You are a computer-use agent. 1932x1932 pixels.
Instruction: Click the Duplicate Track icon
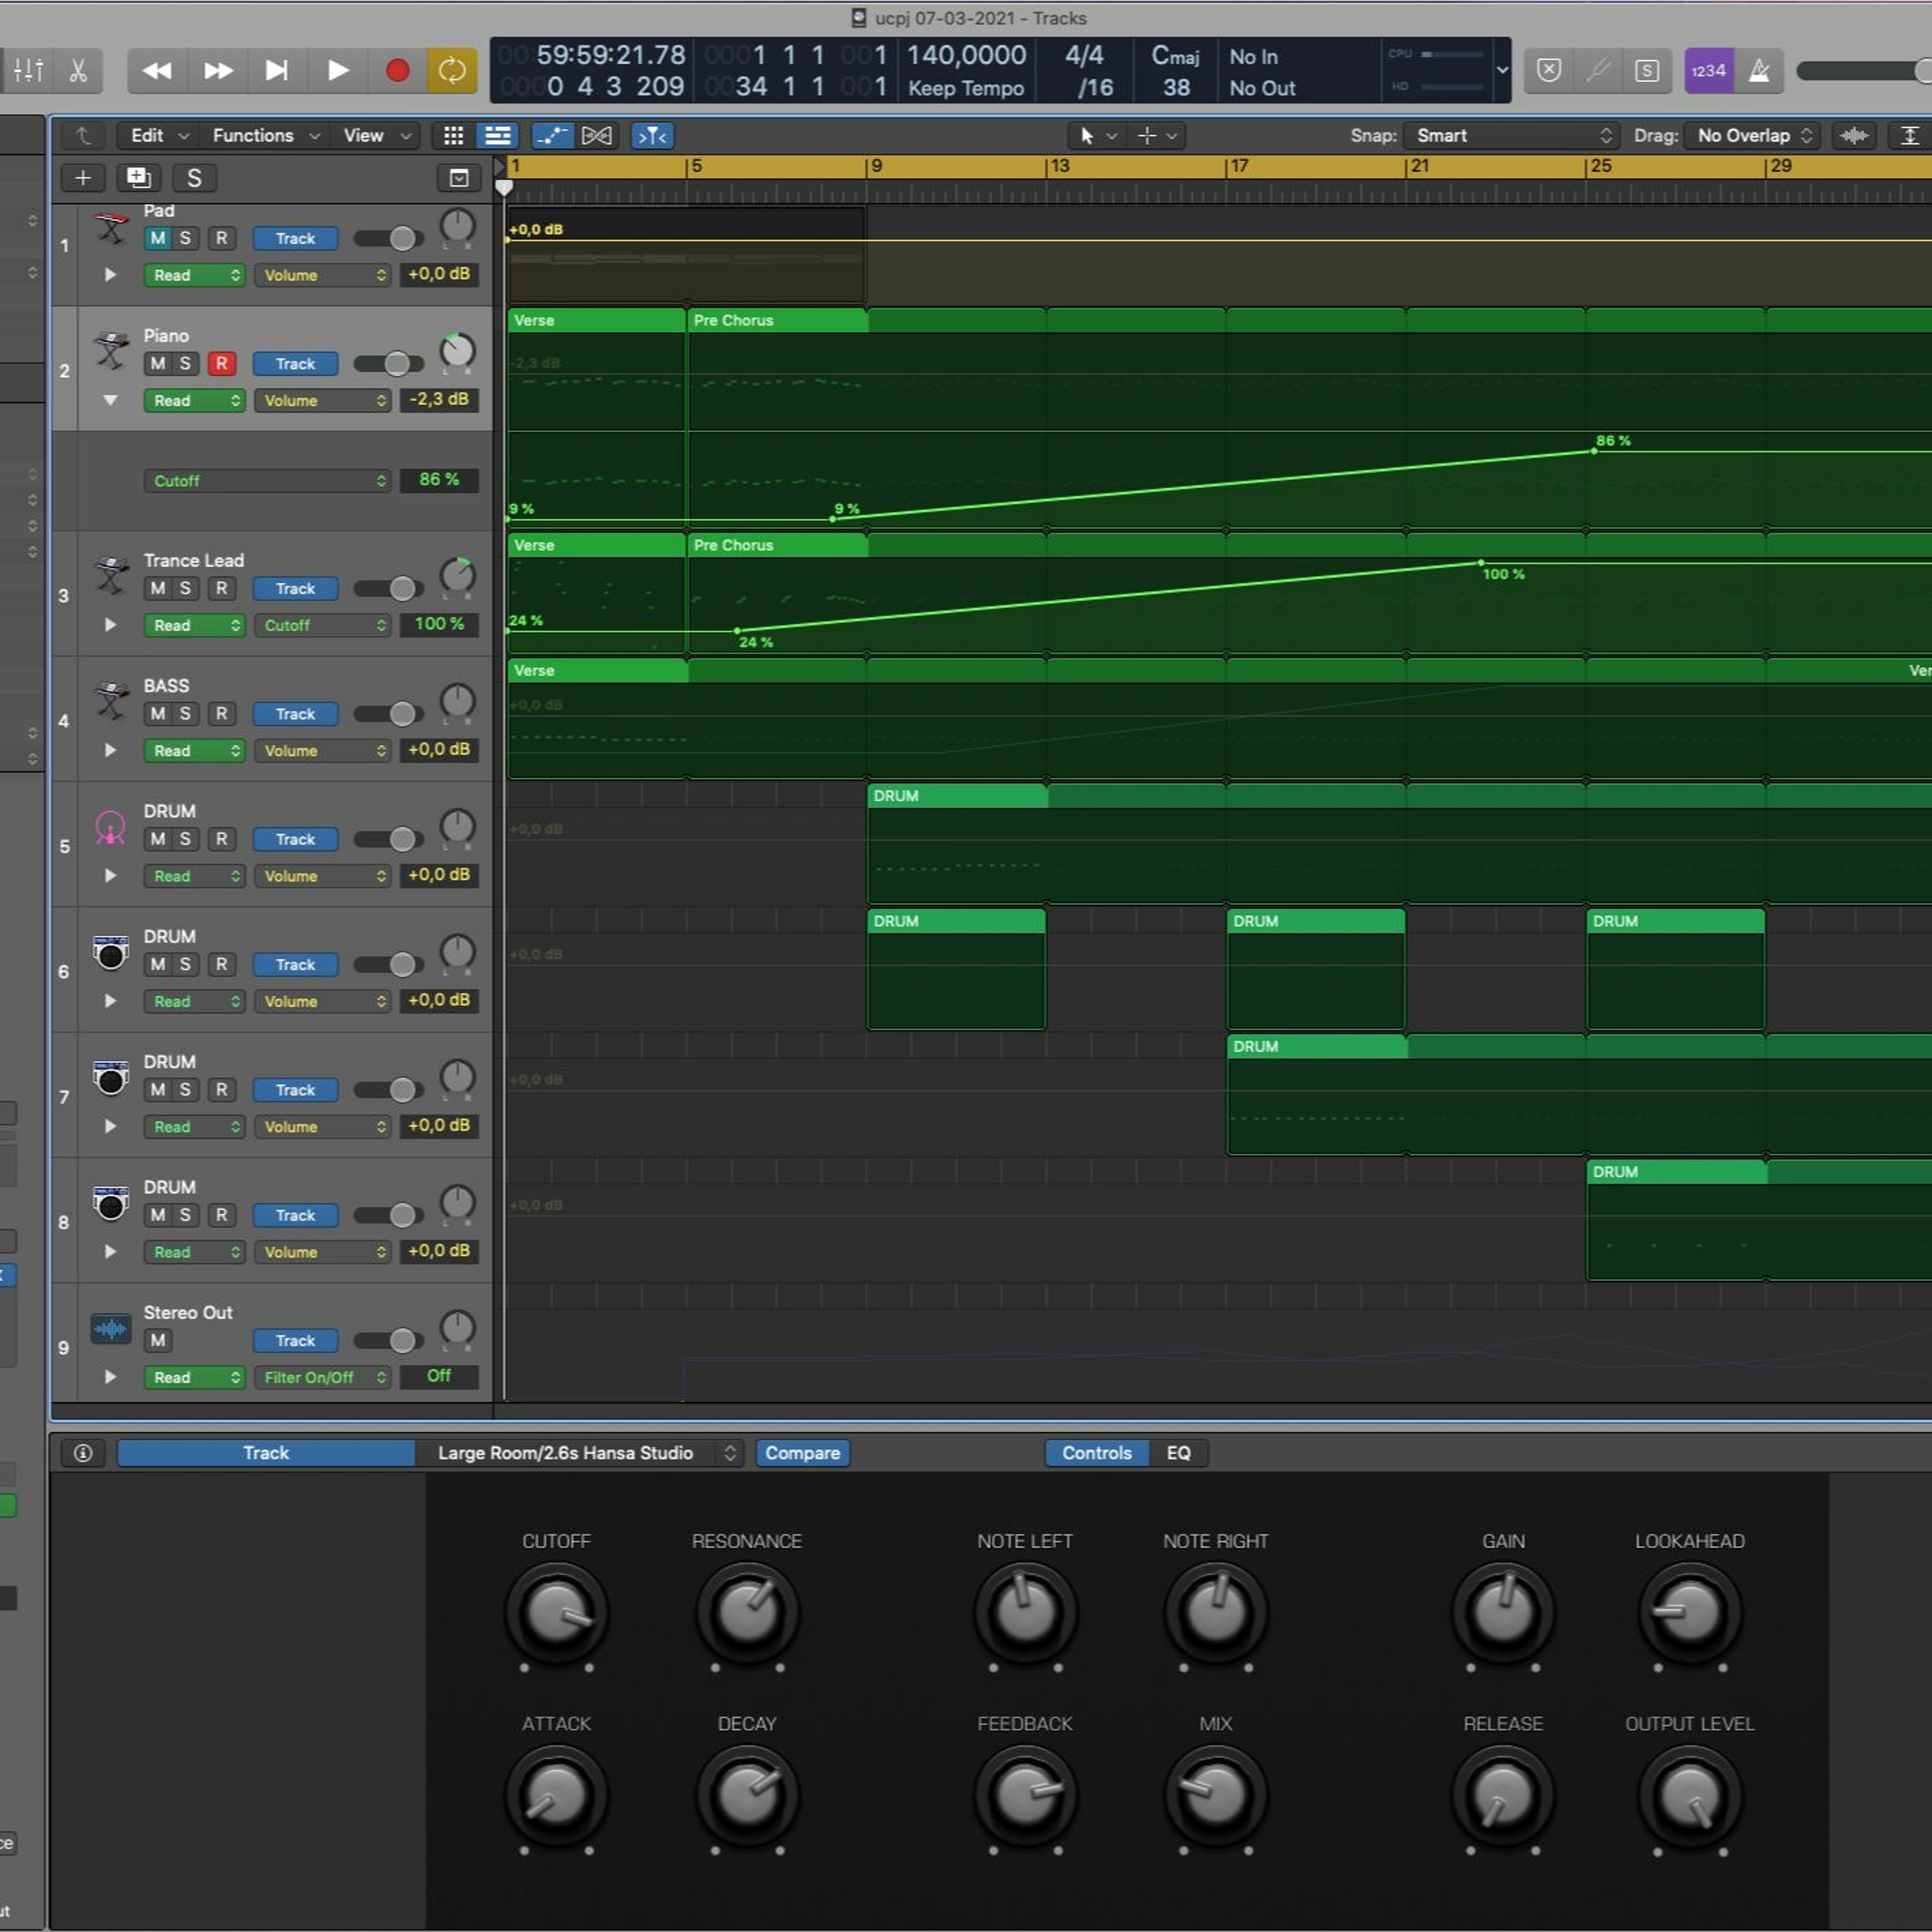pyautogui.click(x=138, y=178)
